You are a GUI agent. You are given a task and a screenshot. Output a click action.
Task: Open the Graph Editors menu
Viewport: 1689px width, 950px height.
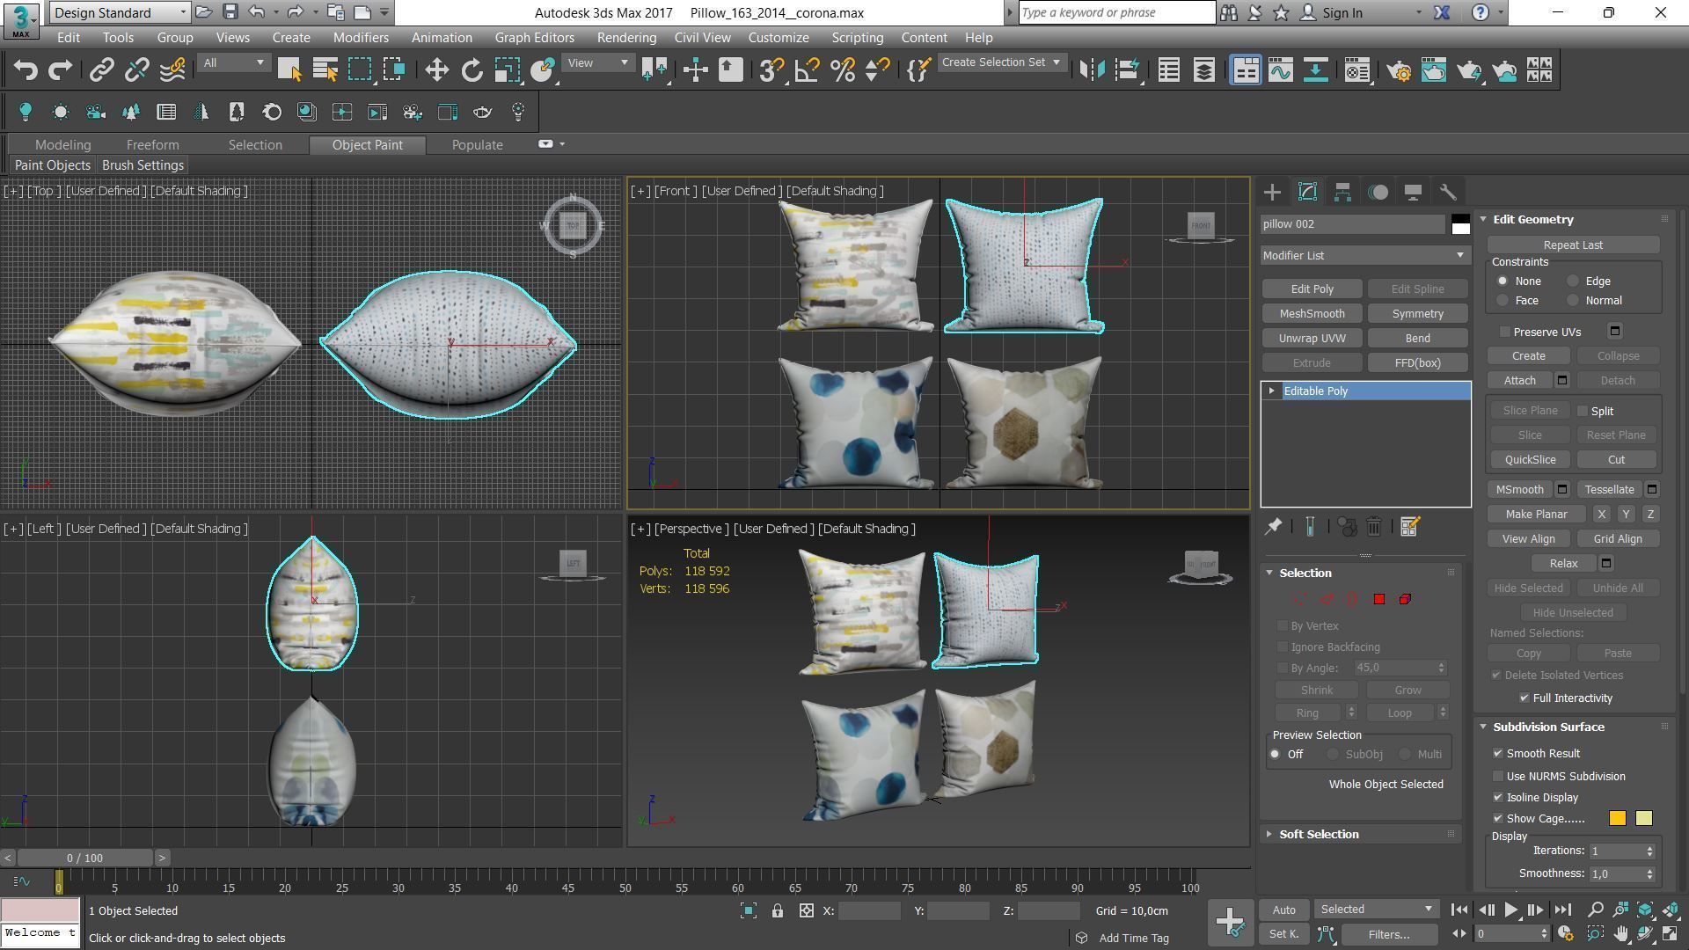tap(534, 38)
